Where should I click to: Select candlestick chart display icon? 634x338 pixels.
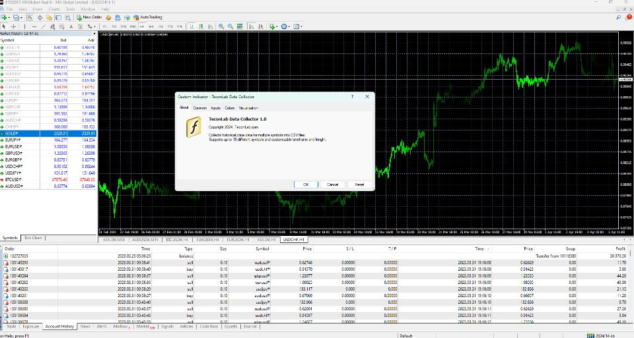[x=201, y=26]
